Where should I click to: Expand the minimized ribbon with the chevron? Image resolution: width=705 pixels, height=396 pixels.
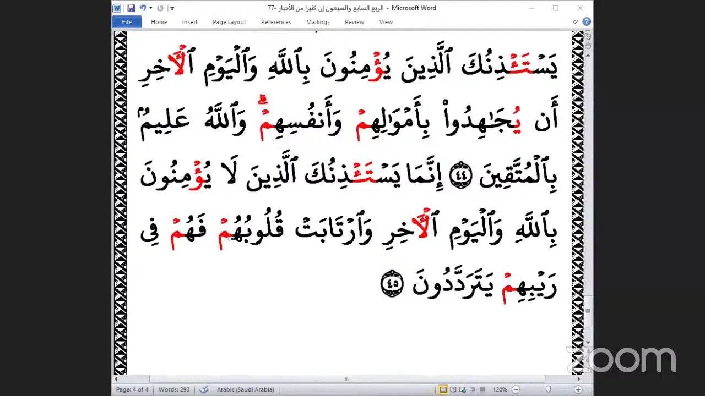tap(575, 22)
